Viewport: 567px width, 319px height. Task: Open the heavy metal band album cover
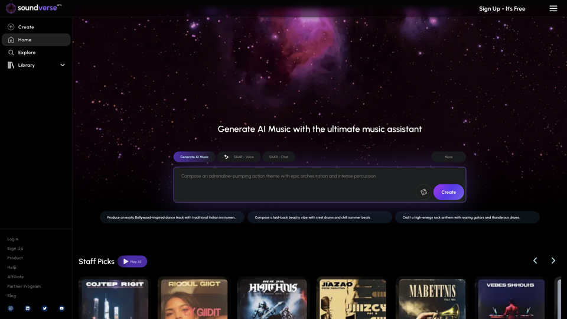click(273, 299)
